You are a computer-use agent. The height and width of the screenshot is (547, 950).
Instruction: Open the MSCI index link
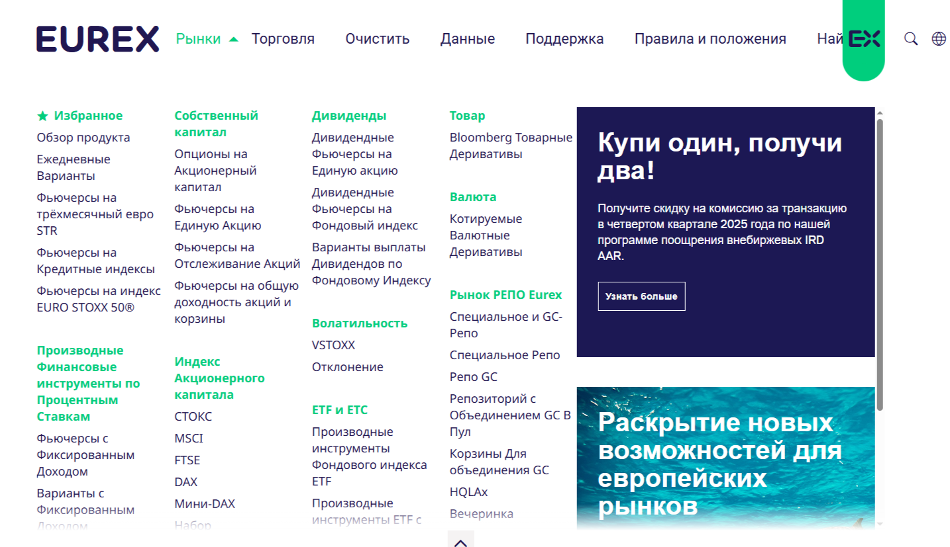pos(189,439)
